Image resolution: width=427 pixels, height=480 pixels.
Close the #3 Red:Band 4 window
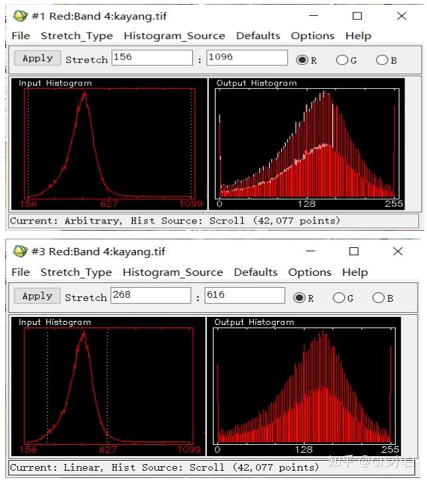[398, 251]
